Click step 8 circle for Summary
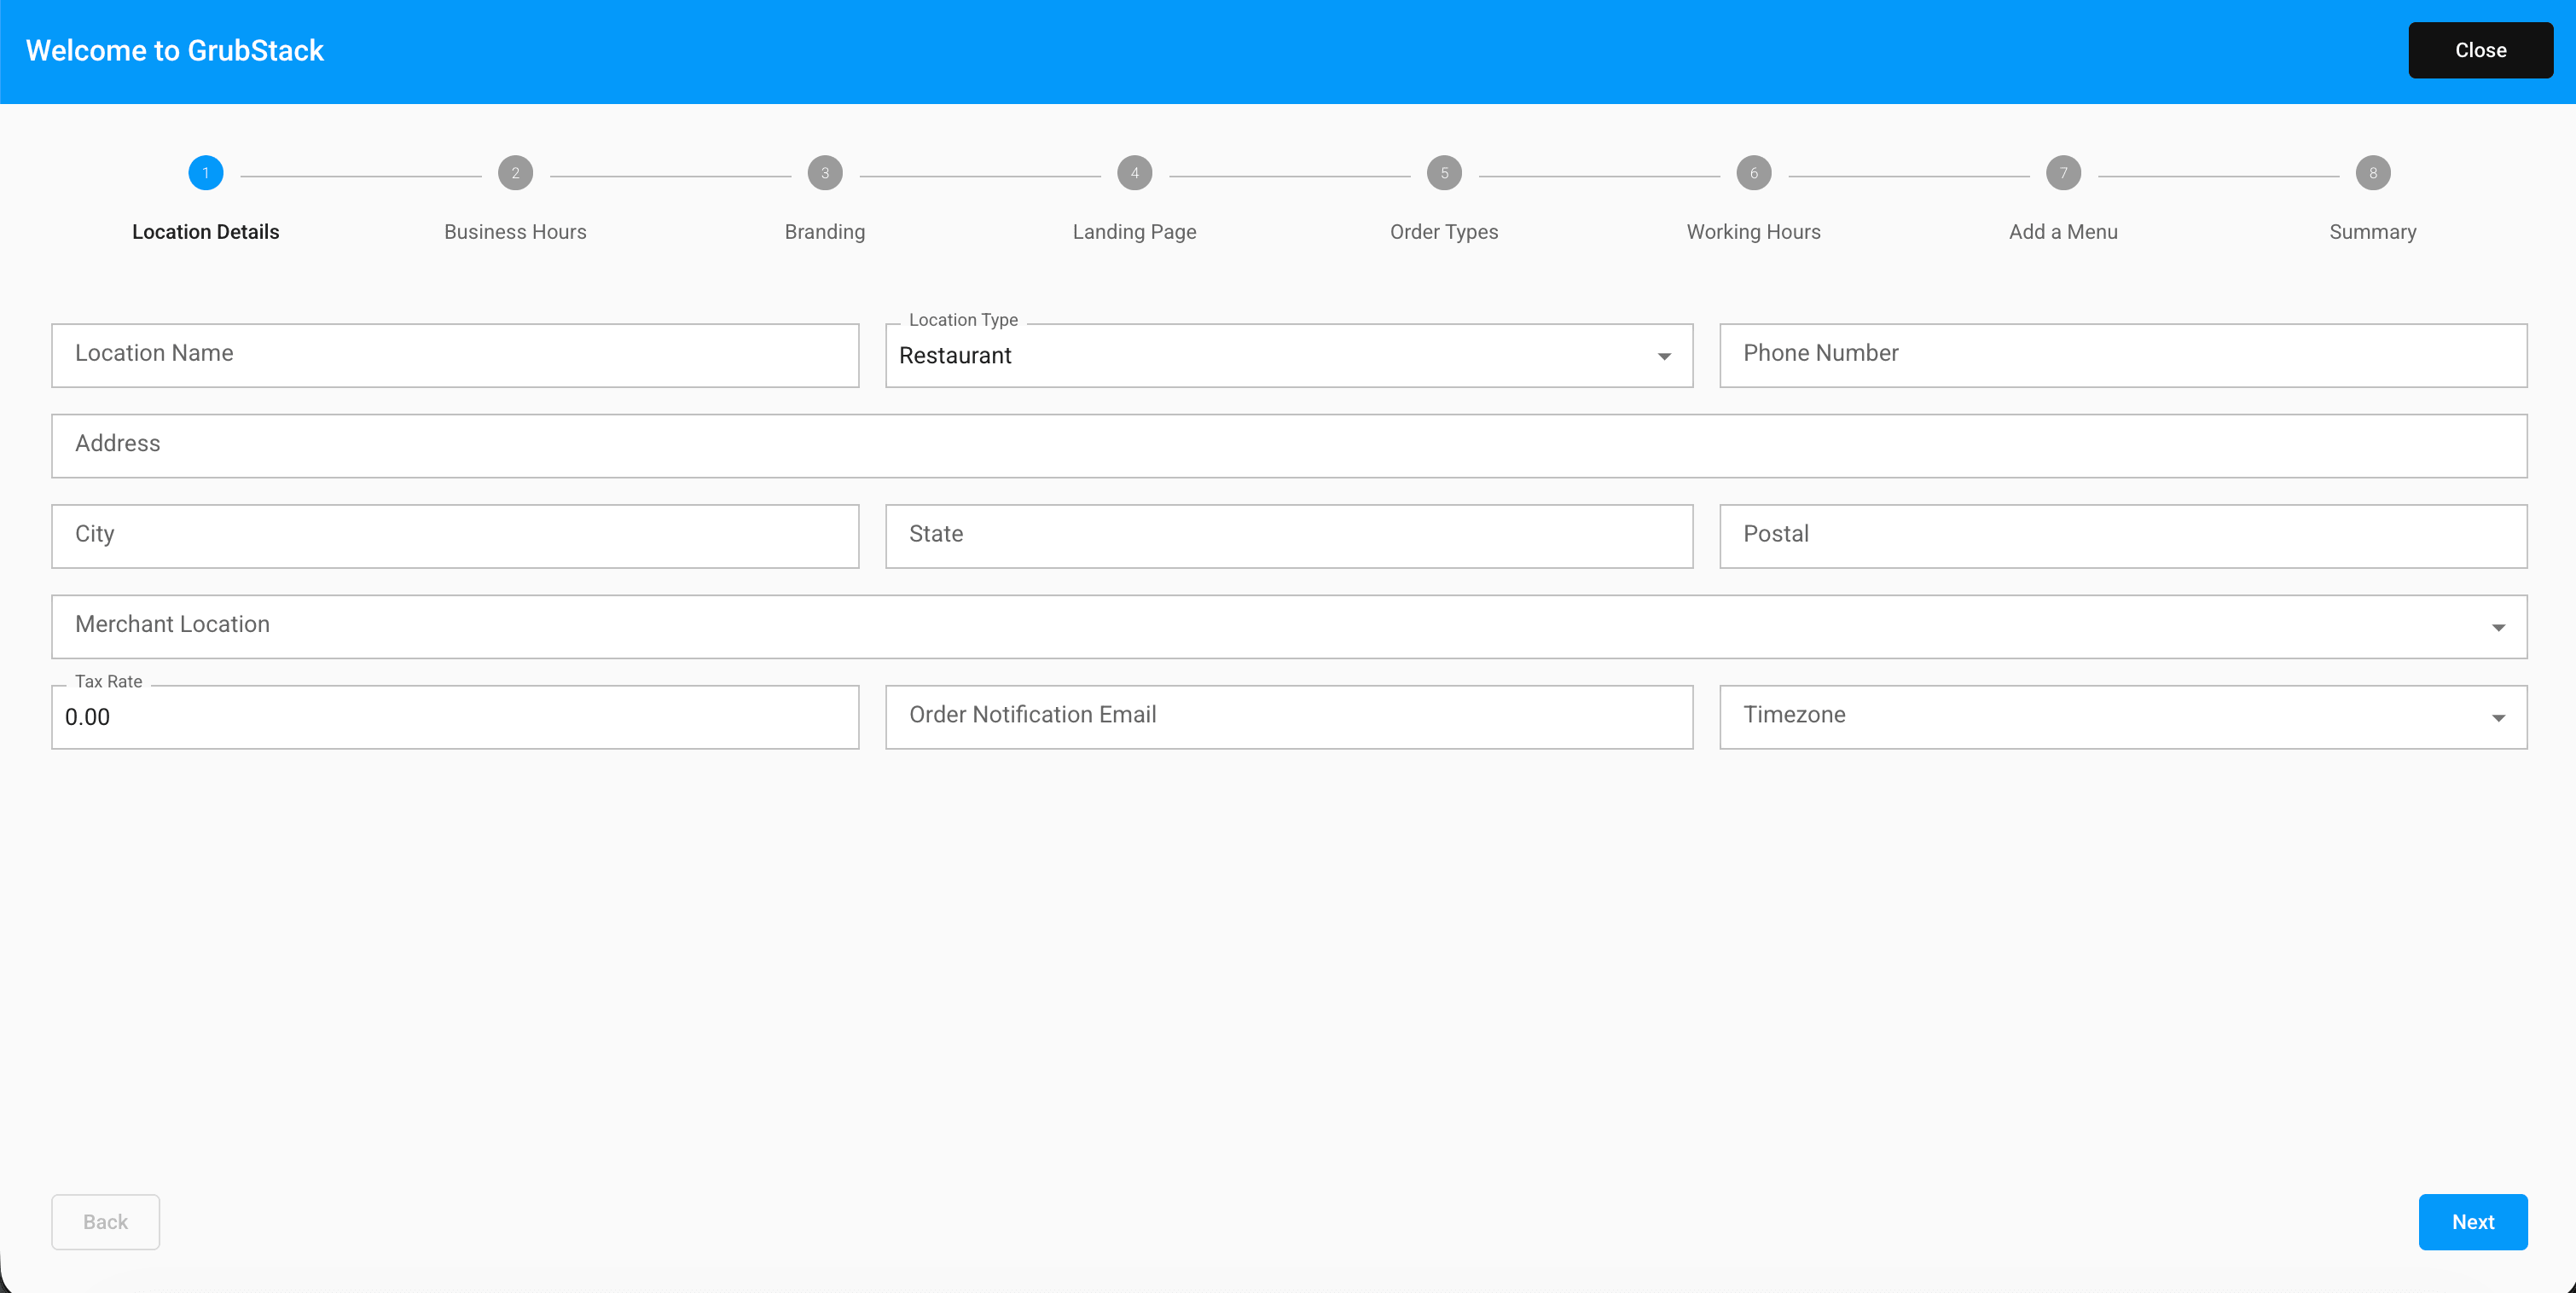 tap(2373, 173)
